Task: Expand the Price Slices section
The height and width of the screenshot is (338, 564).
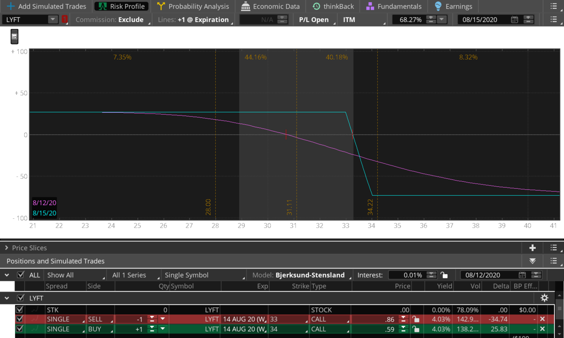Action: pos(7,248)
